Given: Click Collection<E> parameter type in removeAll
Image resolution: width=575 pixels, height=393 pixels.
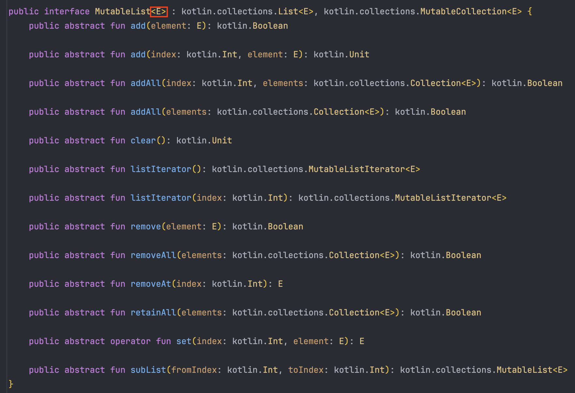Looking at the screenshot, I should tap(362, 255).
